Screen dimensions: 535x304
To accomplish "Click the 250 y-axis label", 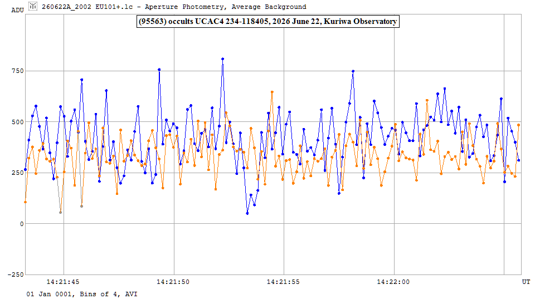I will point(18,173).
